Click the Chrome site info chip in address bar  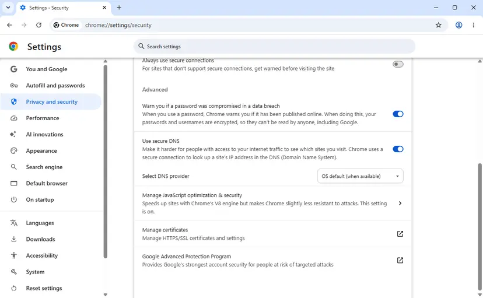[66, 25]
